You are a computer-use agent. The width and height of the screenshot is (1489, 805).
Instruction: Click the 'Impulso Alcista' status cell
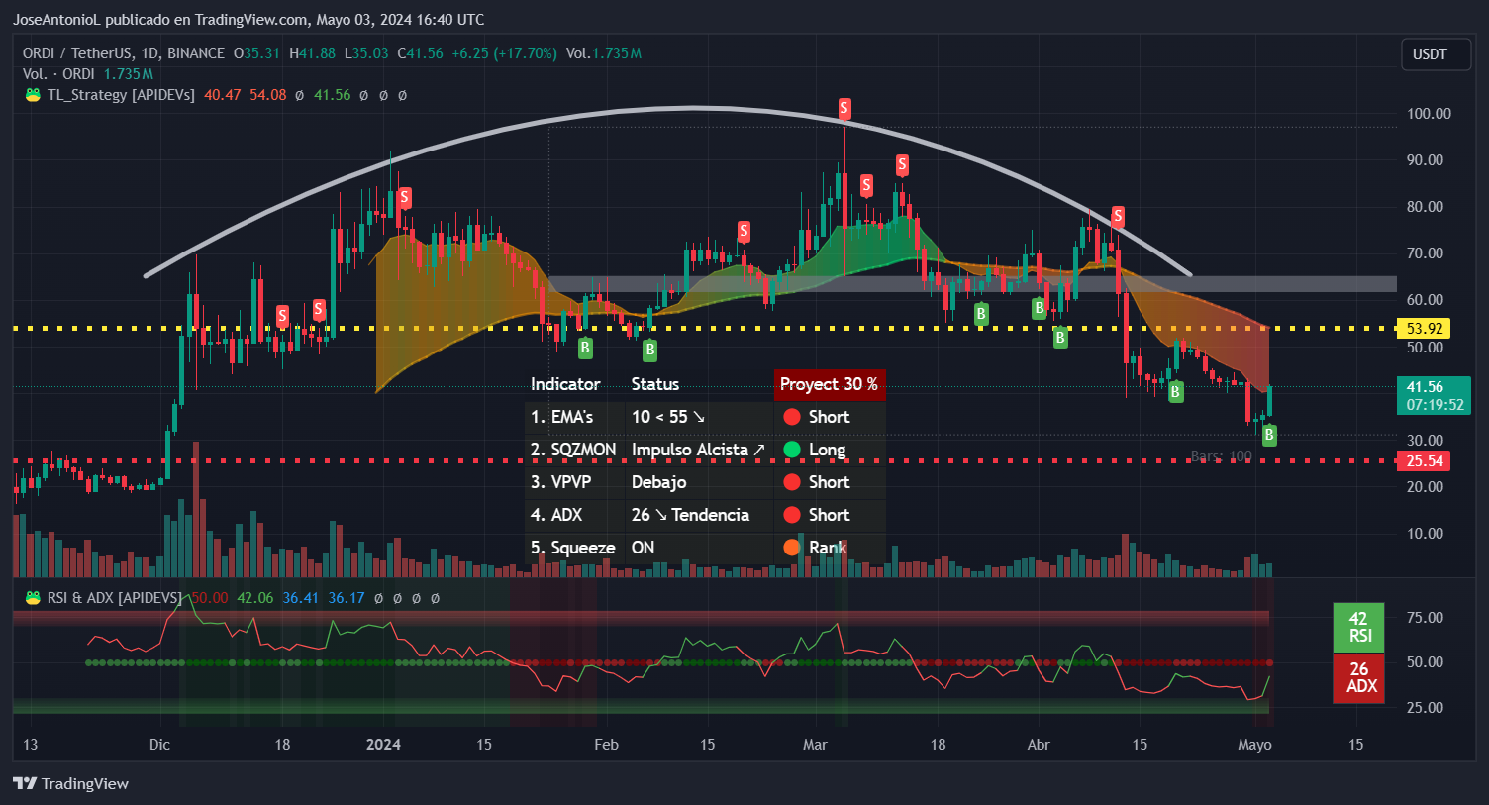[697, 450]
